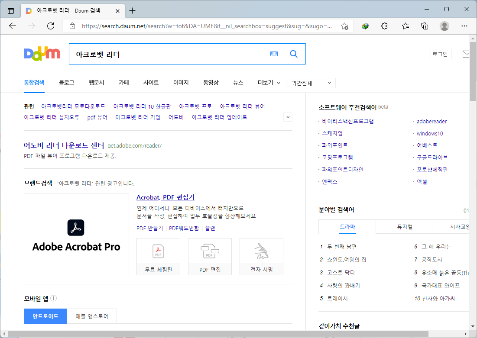477x338 pixels.
Task: Click the windows10 recommended search
Action: 430,133
